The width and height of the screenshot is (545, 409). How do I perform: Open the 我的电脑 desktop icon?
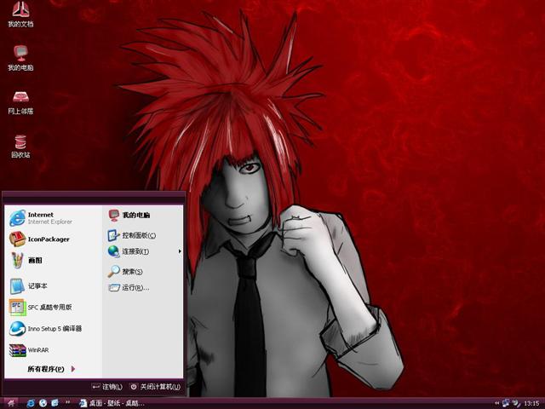(x=20, y=58)
